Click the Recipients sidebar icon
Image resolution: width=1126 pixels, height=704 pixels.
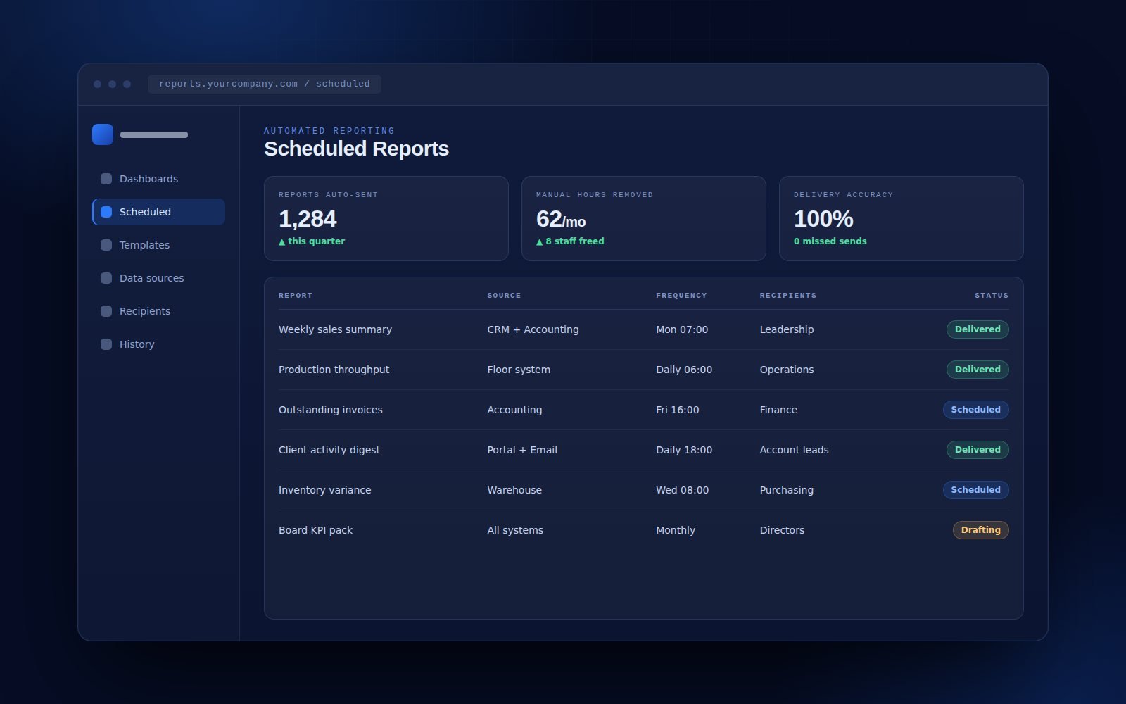[x=106, y=311]
